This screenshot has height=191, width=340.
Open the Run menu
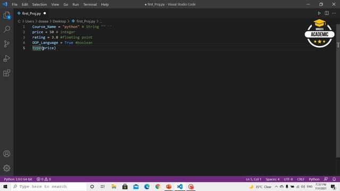[x=75, y=4]
